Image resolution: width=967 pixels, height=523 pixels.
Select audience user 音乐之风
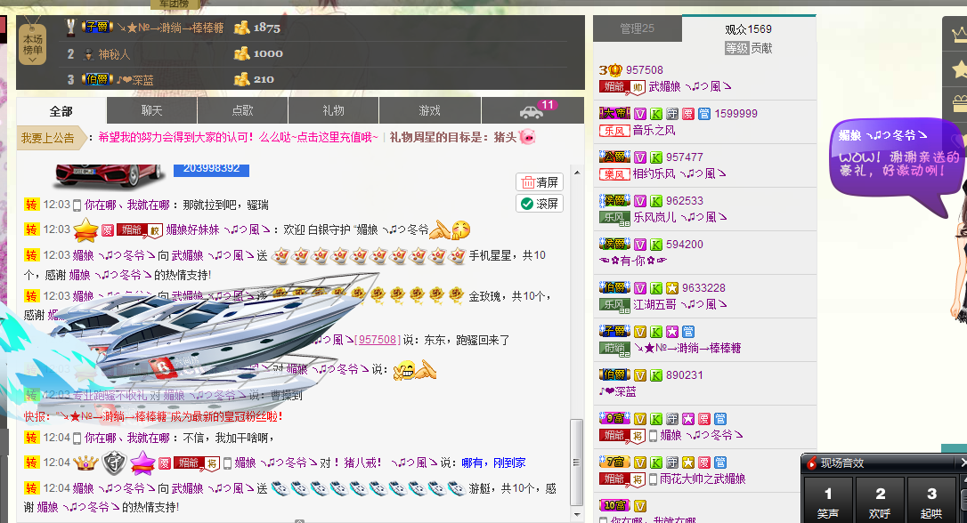(705, 122)
